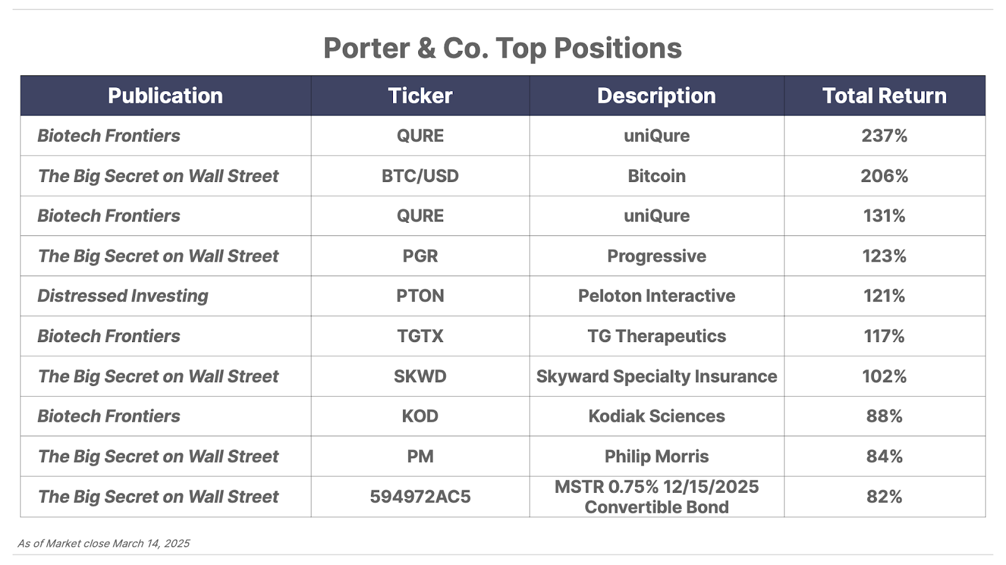Click the Philip Morris description cell

[x=656, y=456]
